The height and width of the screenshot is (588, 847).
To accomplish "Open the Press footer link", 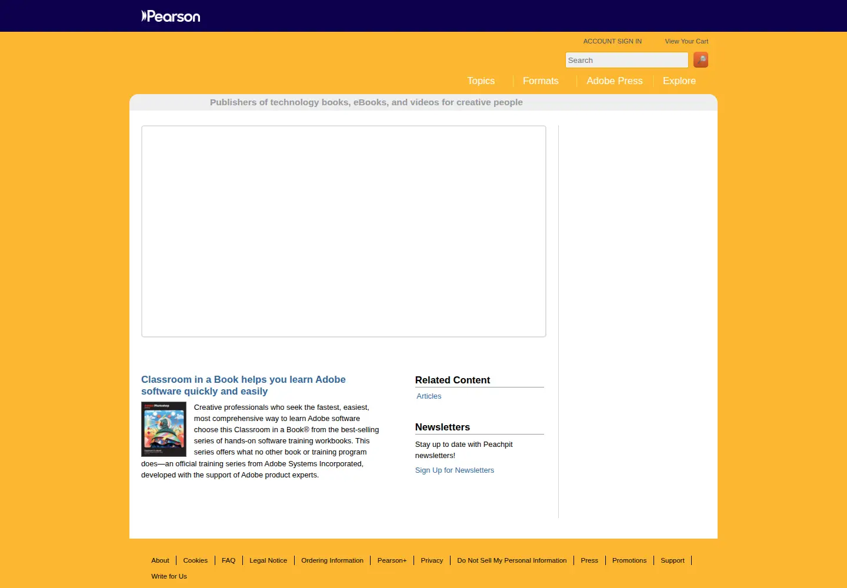I will click(x=589, y=560).
